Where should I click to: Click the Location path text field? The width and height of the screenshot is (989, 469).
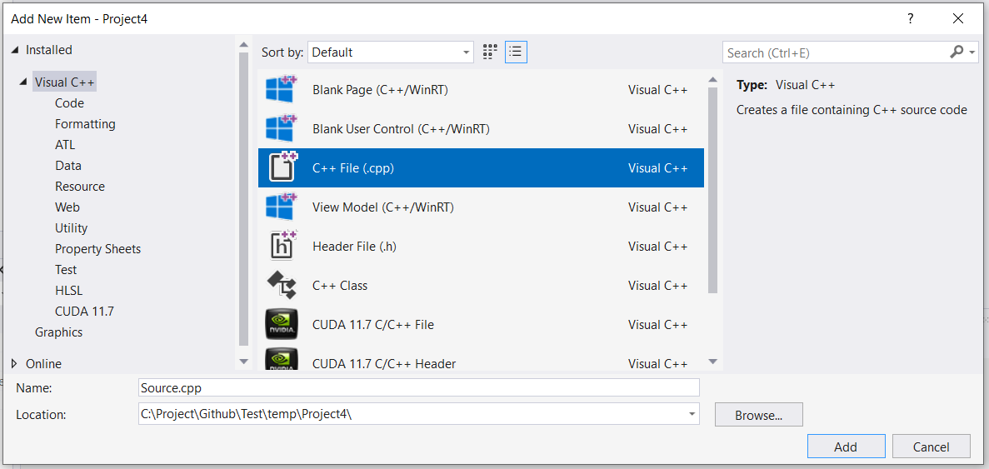412,413
